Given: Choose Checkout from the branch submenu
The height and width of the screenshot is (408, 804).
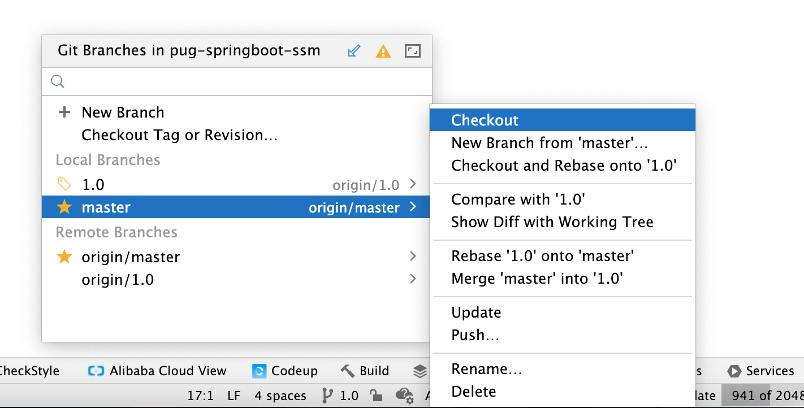Looking at the screenshot, I should pos(563,120).
